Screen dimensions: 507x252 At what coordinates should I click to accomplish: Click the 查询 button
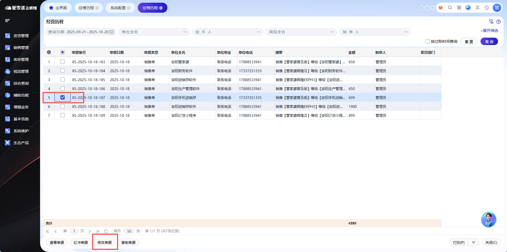coord(489,41)
